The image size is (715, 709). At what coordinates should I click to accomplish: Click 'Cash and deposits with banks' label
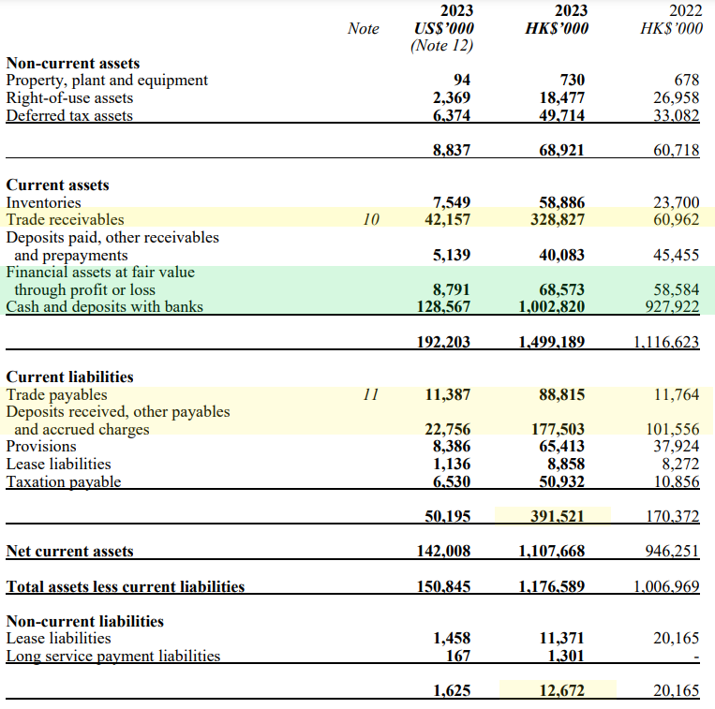pyautogui.click(x=104, y=306)
